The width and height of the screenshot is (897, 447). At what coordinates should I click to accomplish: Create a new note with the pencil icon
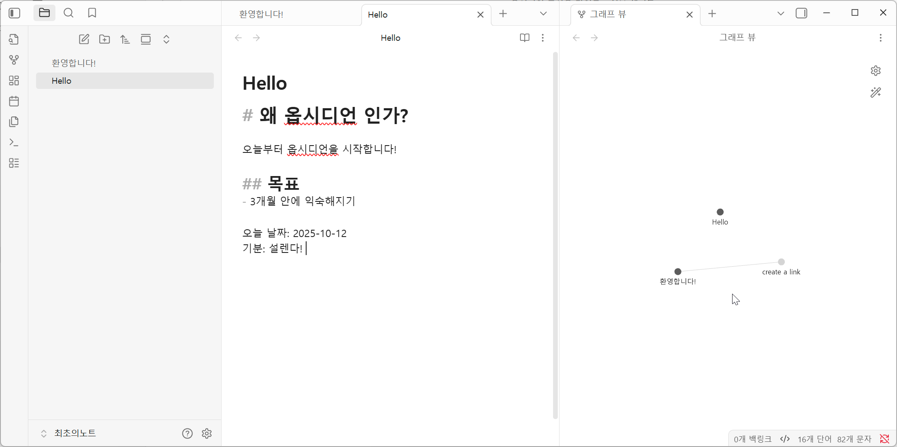[84, 39]
